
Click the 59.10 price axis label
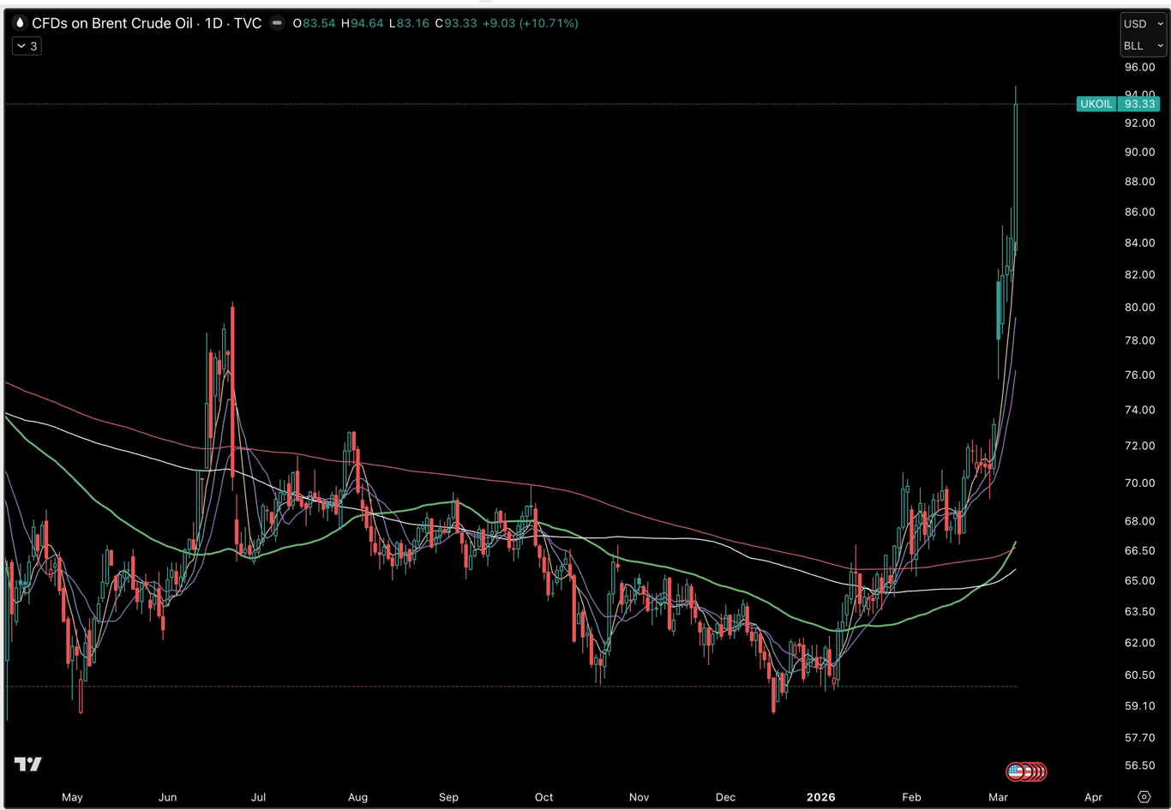(1140, 705)
